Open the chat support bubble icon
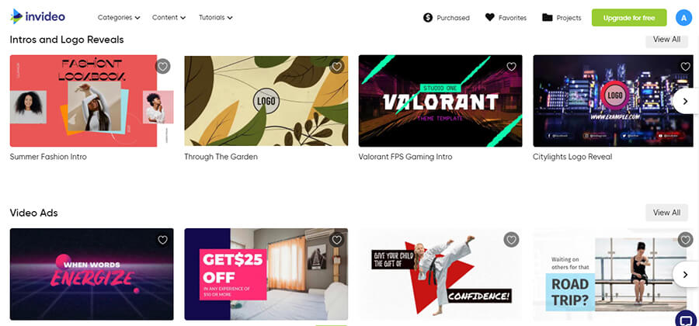This screenshot has height=326, width=699. pyautogui.click(x=687, y=318)
